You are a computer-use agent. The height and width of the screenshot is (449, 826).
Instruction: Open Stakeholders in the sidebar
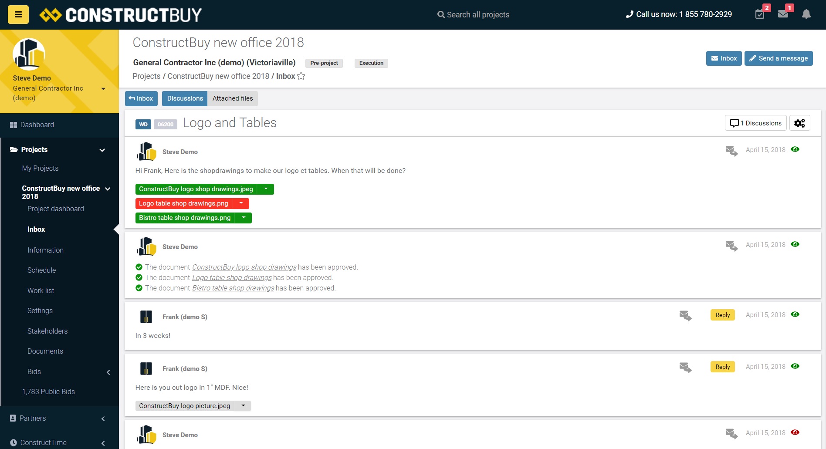[x=47, y=331]
